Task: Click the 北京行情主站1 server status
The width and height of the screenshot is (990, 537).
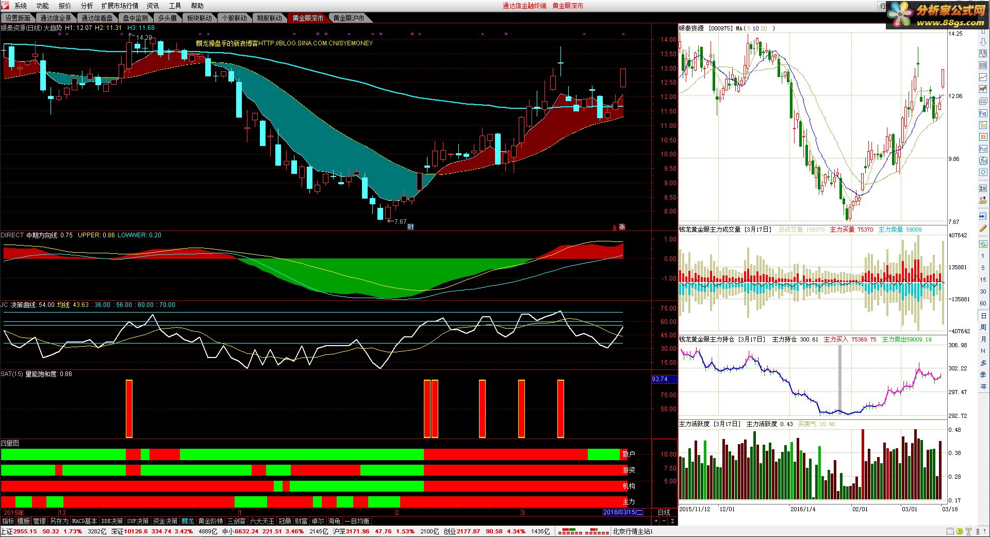Action: (633, 531)
